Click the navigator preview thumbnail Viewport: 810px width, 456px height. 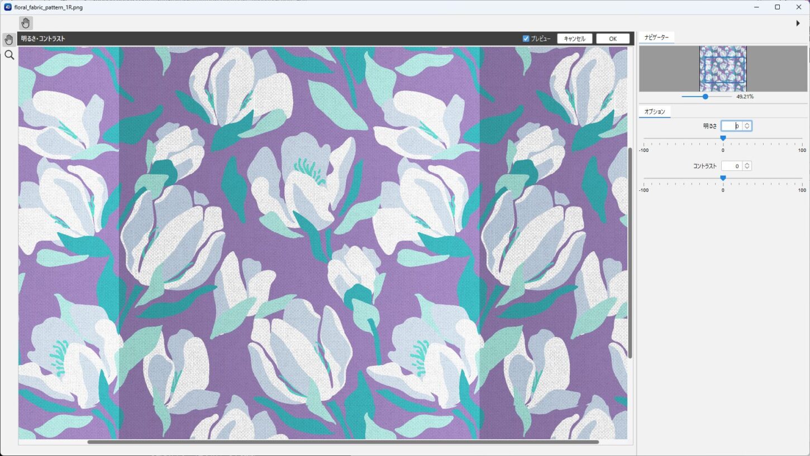723,69
